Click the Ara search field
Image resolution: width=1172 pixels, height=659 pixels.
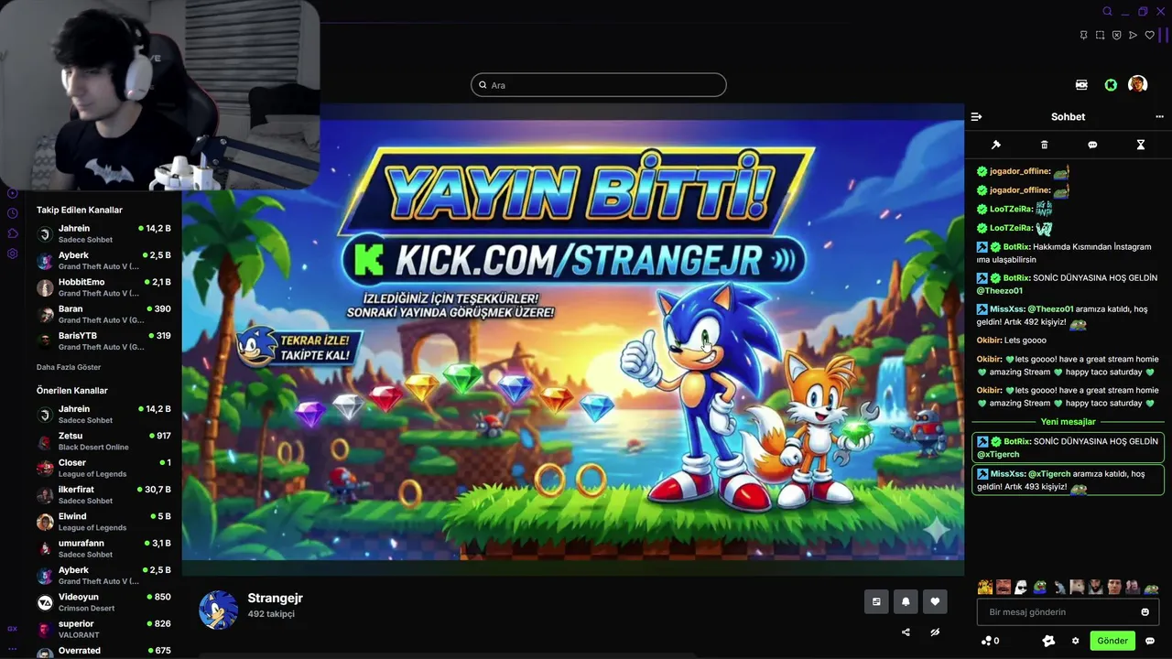coord(599,85)
